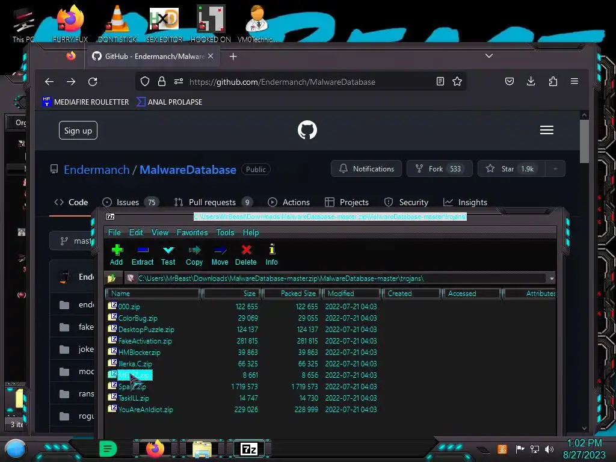The height and width of the screenshot is (462, 616).
Task: Open a new Firefox tab
Action: coord(233,57)
